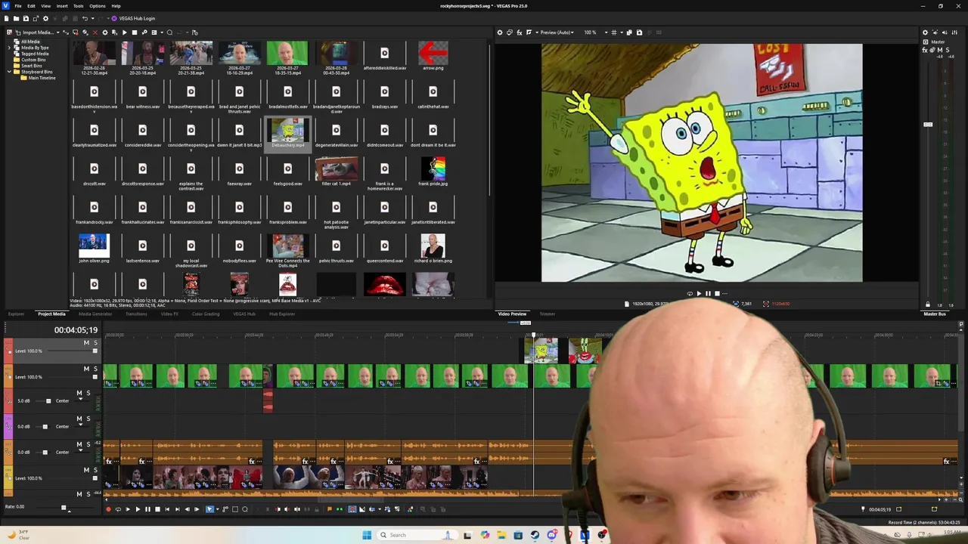Toggle loop playback in timeline transport
Image resolution: width=968 pixels, height=544 pixels.
coord(118,509)
